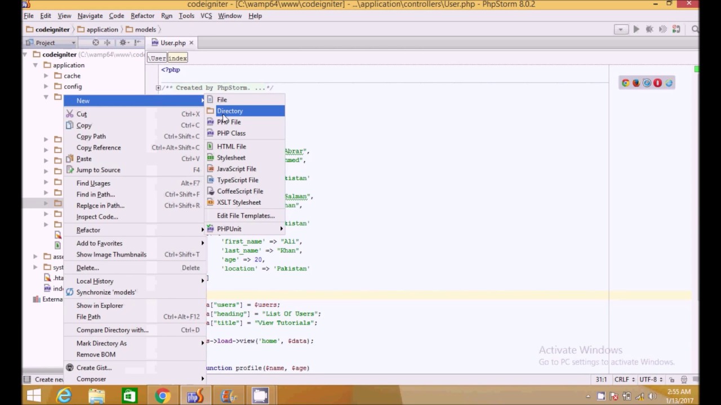
Task: Open Chrome from the taskbar
Action: click(x=162, y=396)
